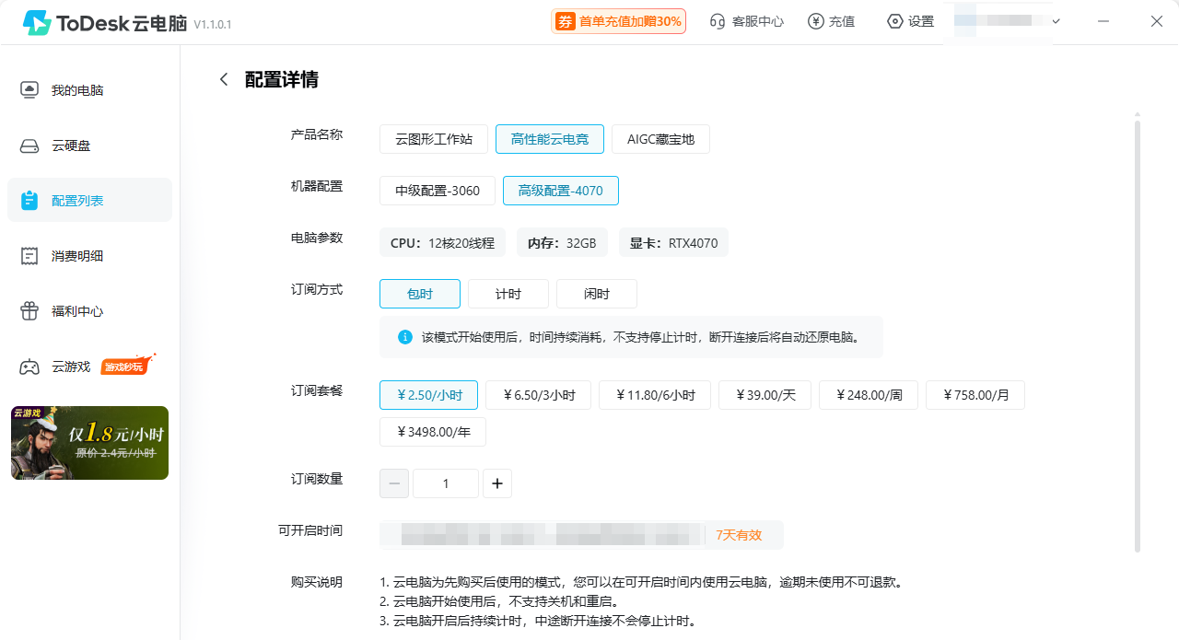Select AIGC藏宝地 product
The width and height of the screenshot is (1179, 640).
(660, 139)
